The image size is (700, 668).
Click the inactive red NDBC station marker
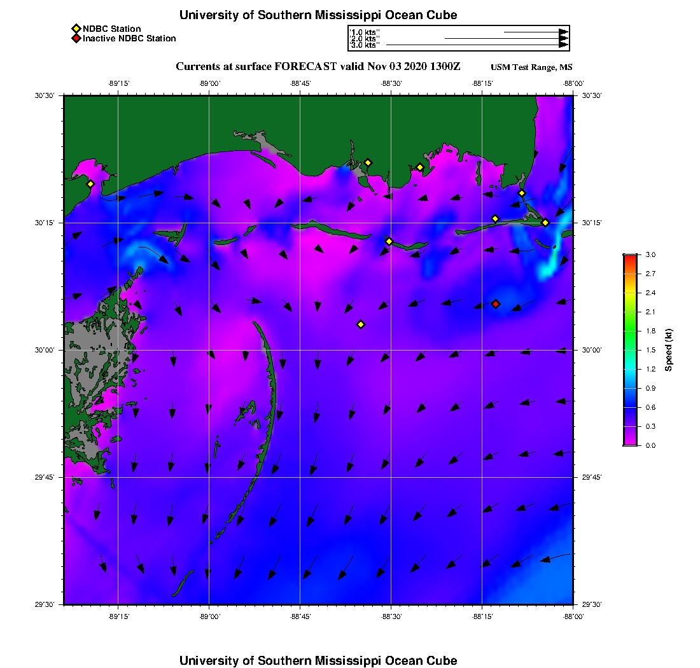click(x=496, y=304)
